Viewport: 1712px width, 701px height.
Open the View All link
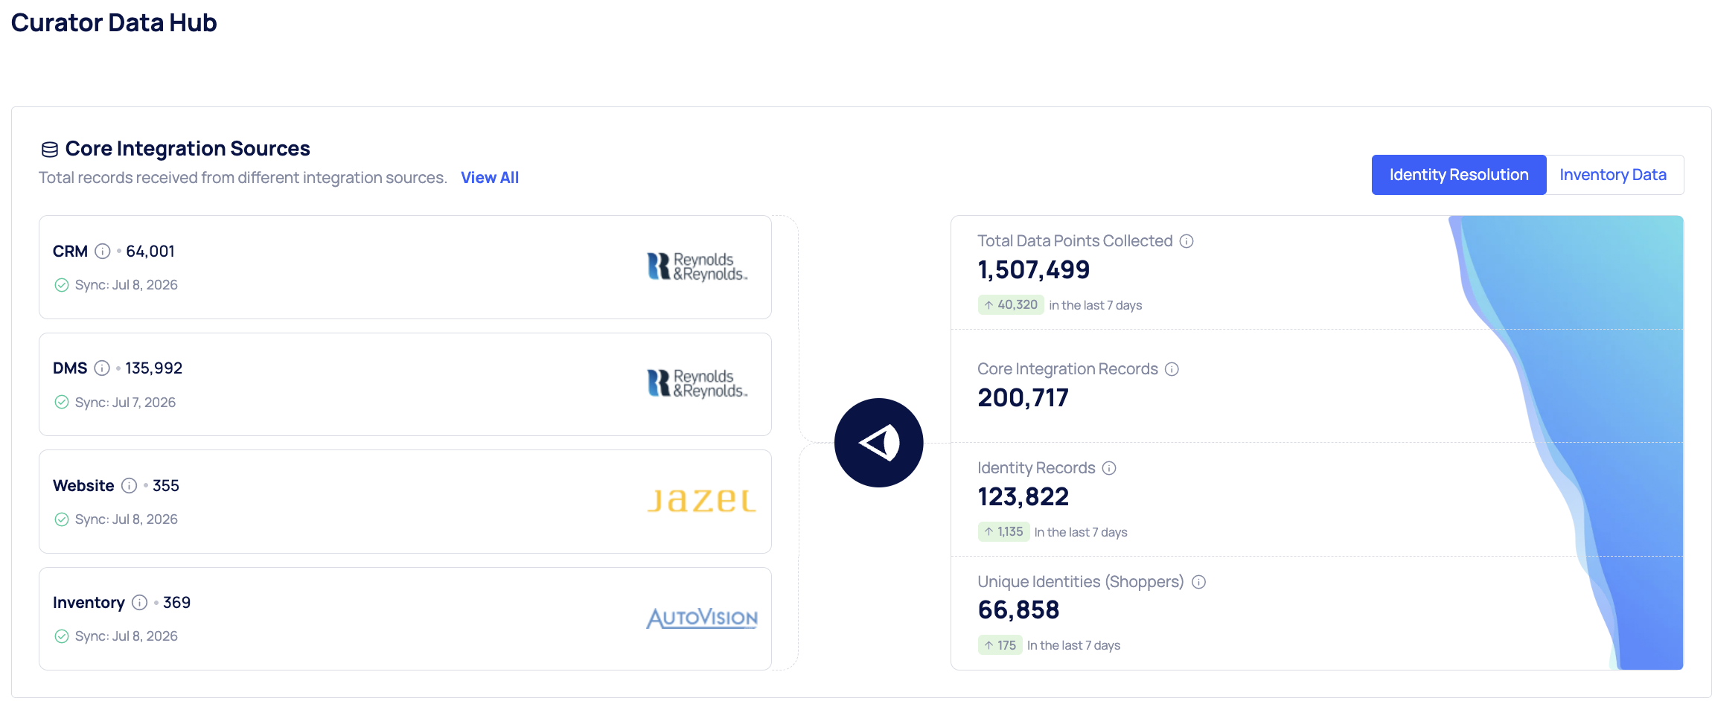[490, 178]
